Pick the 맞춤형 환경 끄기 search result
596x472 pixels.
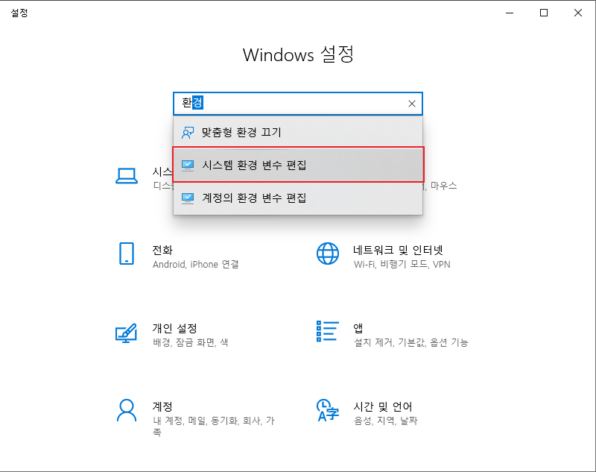point(241,133)
